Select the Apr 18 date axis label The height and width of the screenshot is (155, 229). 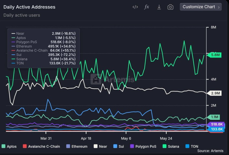pyautogui.click(x=86, y=138)
